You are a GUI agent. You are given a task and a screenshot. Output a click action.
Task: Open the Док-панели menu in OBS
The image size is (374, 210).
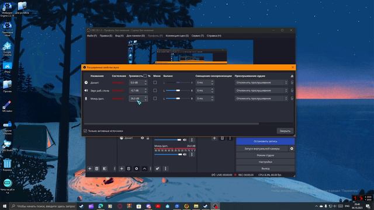[136, 36]
